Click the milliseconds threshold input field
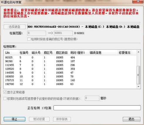144x125 pixels. 92,98
